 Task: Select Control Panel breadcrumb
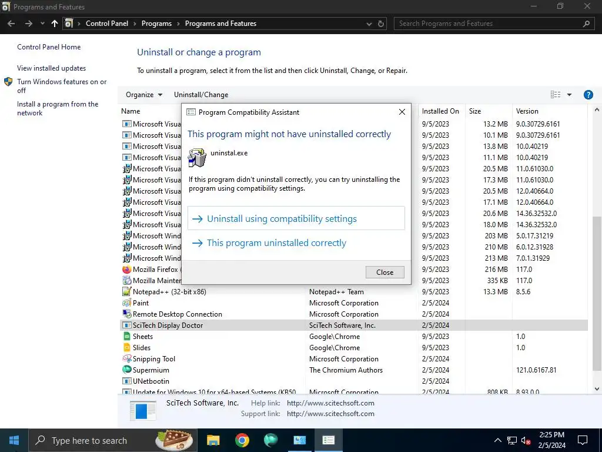[x=107, y=24]
